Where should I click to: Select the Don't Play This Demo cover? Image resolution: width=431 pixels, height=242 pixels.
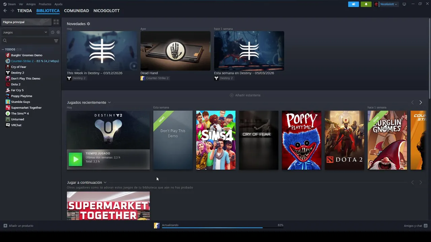coord(173,140)
